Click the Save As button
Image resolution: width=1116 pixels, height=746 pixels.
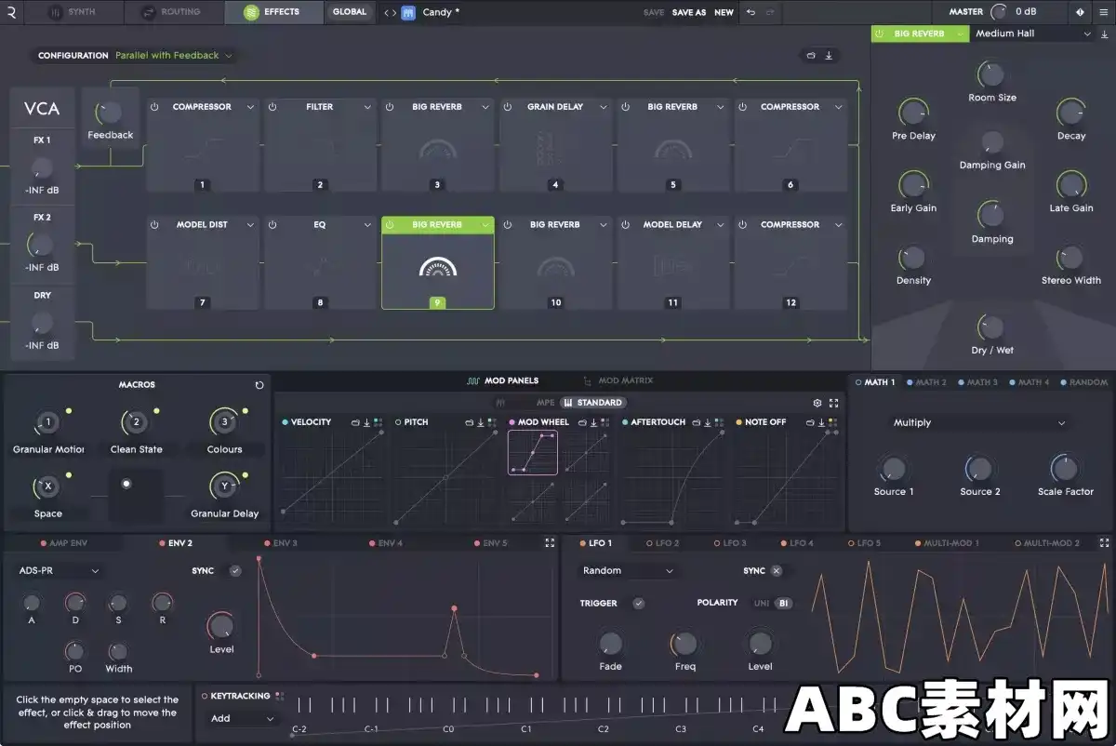689,13
